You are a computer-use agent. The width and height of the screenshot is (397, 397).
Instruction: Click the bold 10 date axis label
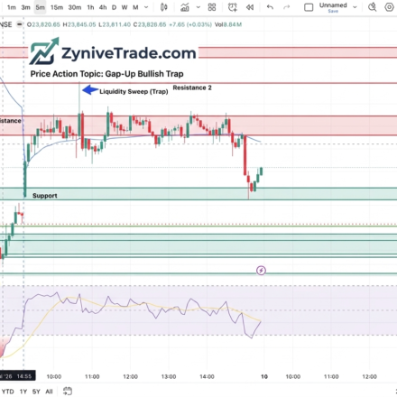click(x=264, y=376)
